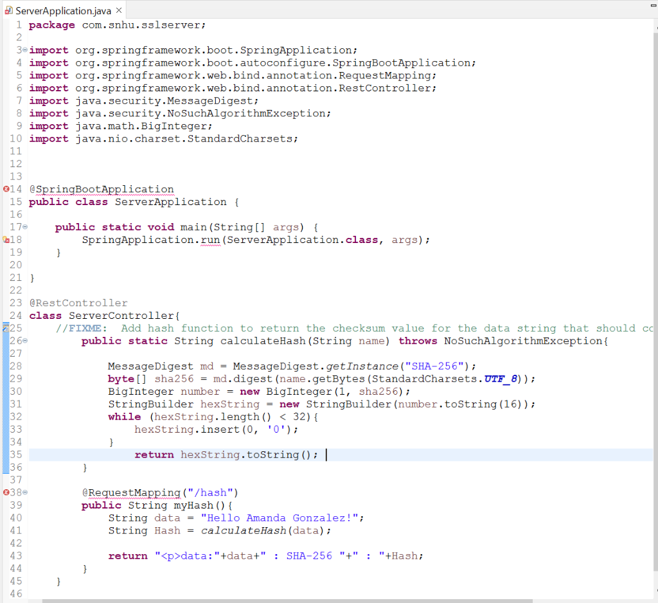
Task: Select the ServerApplication.java editor tab
Action: pyautogui.click(x=61, y=10)
